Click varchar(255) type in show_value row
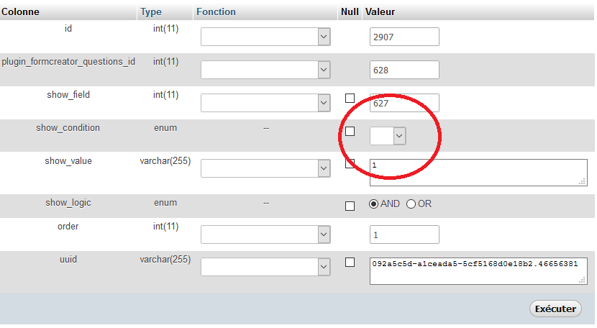Viewport: 597px width, 328px height. click(165, 161)
